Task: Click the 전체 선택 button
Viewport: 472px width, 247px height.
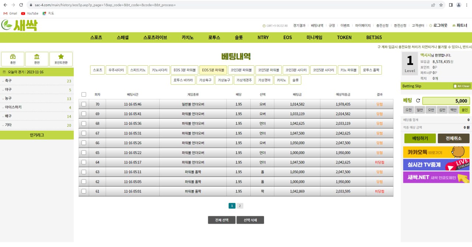Action: pos(221,220)
